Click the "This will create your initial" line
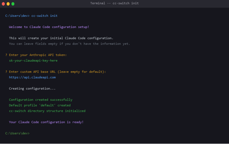 [x=61, y=38]
